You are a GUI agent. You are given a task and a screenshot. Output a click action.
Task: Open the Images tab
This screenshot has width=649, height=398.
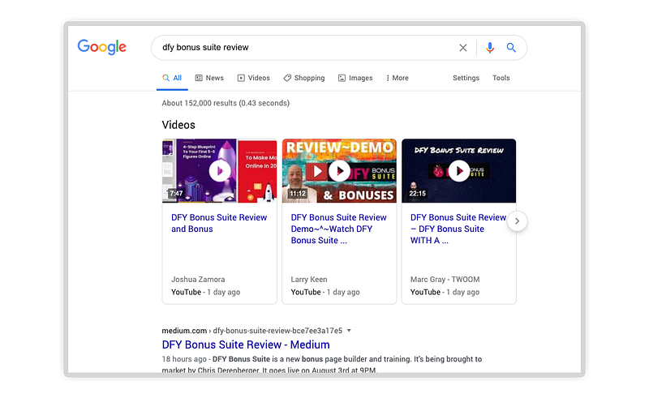(x=355, y=78)
